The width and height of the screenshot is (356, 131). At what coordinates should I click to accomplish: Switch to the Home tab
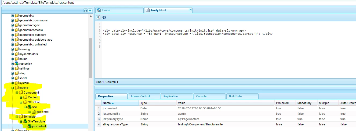coord(119,10)
